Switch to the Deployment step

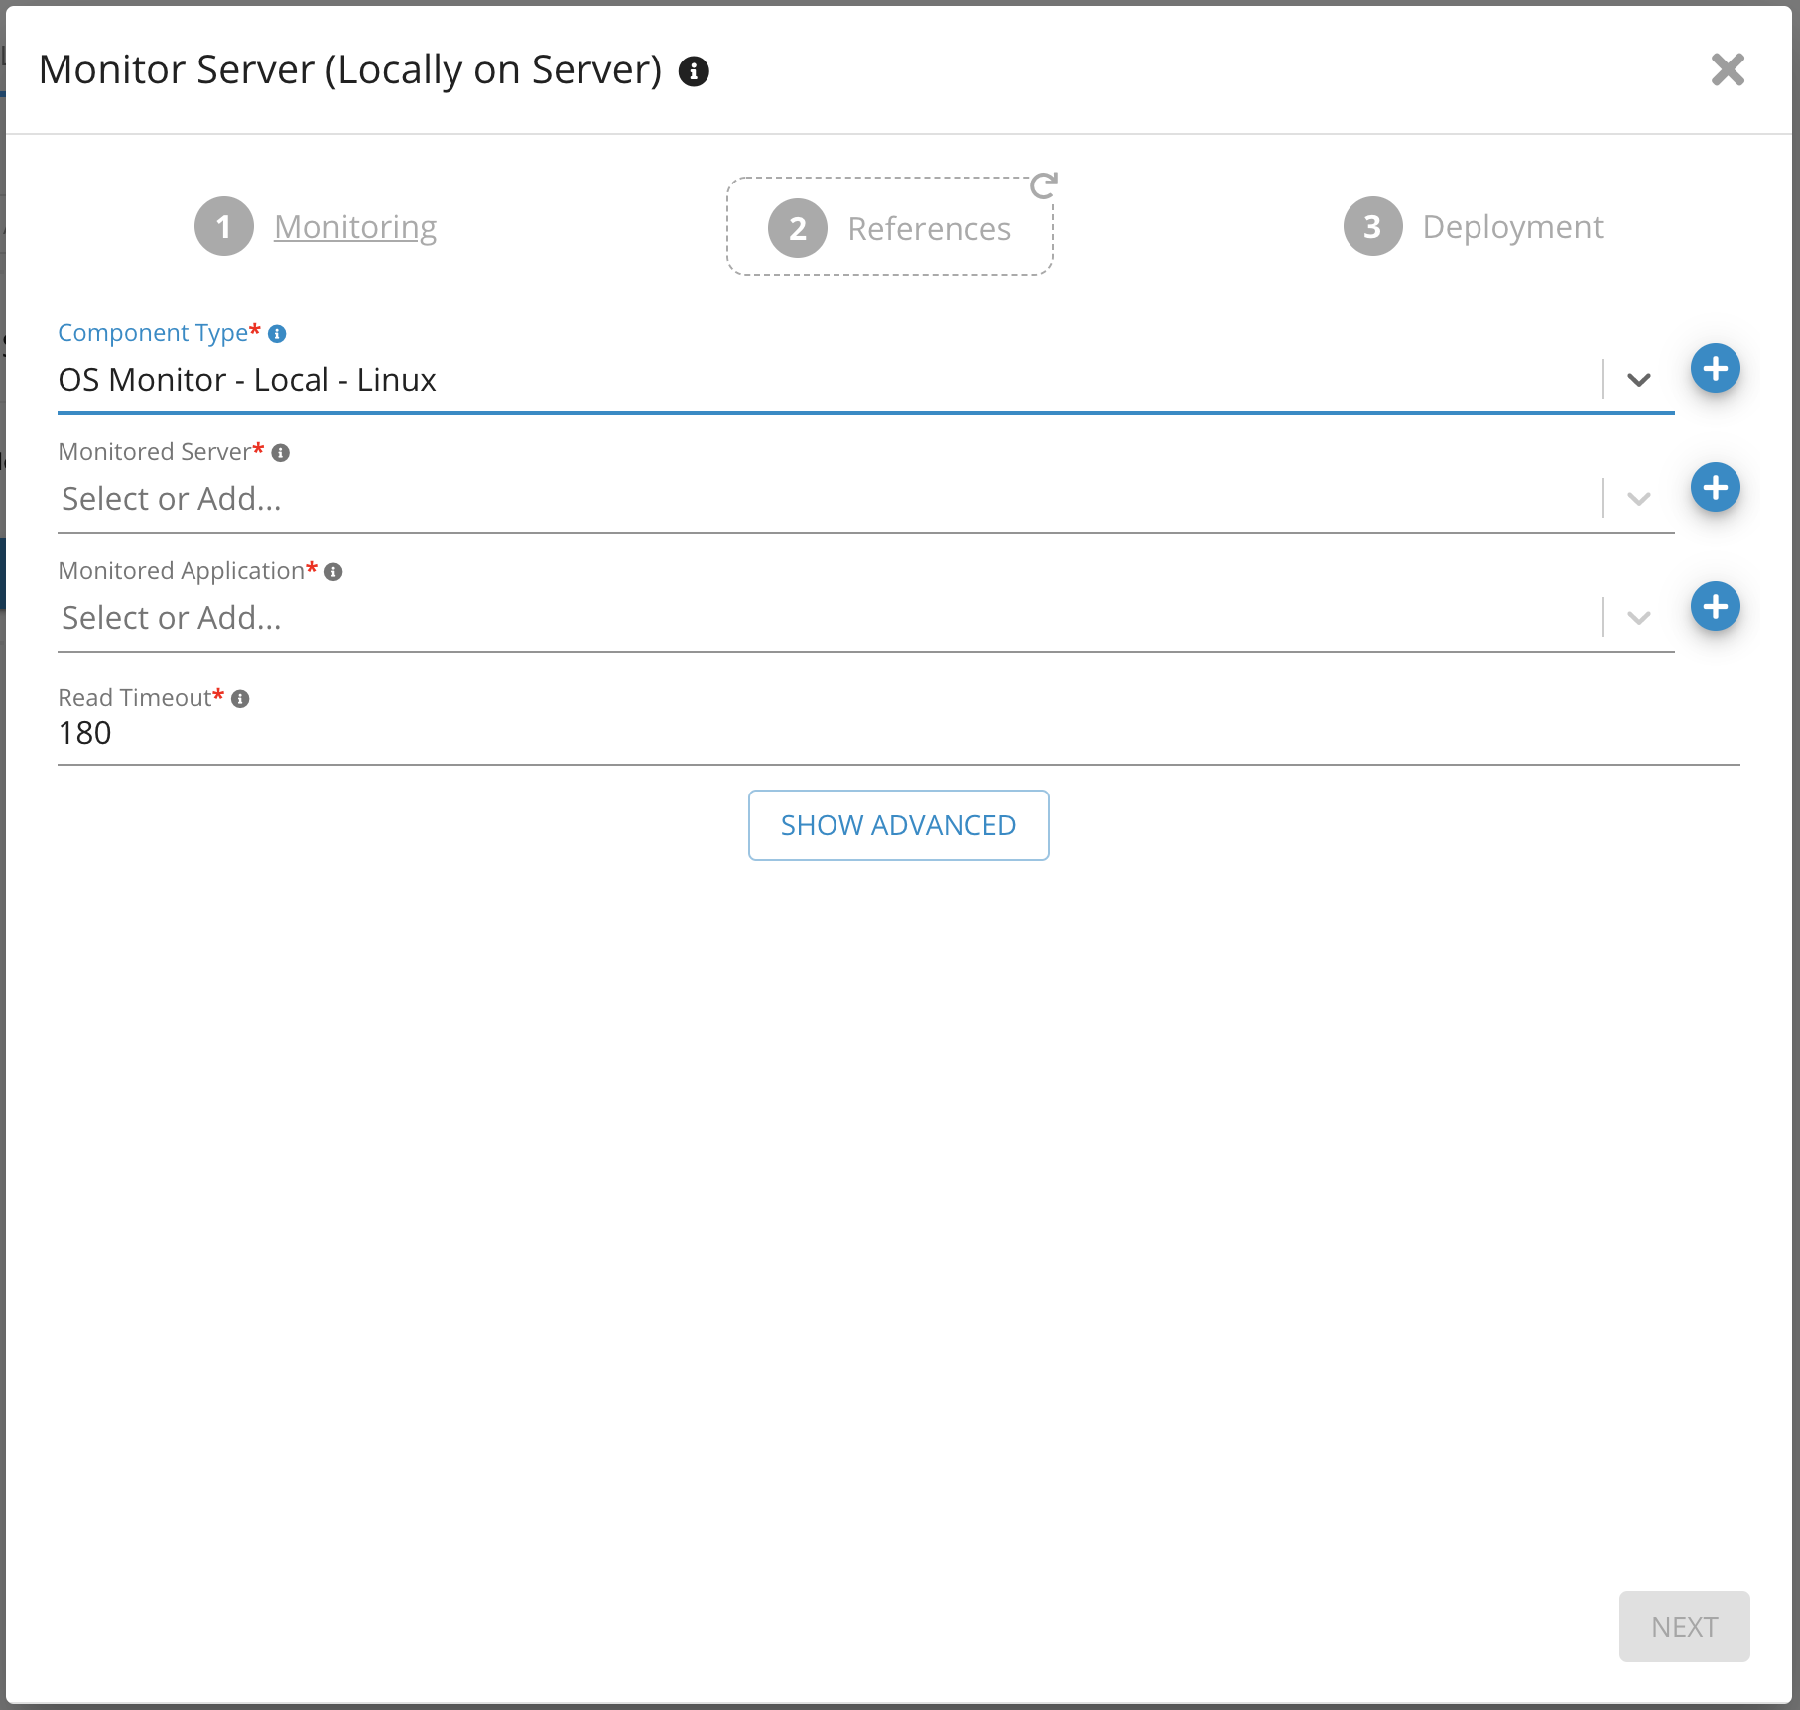[x=1511, y=227]
